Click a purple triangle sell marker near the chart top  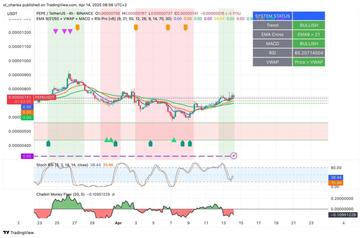(56, 32)
